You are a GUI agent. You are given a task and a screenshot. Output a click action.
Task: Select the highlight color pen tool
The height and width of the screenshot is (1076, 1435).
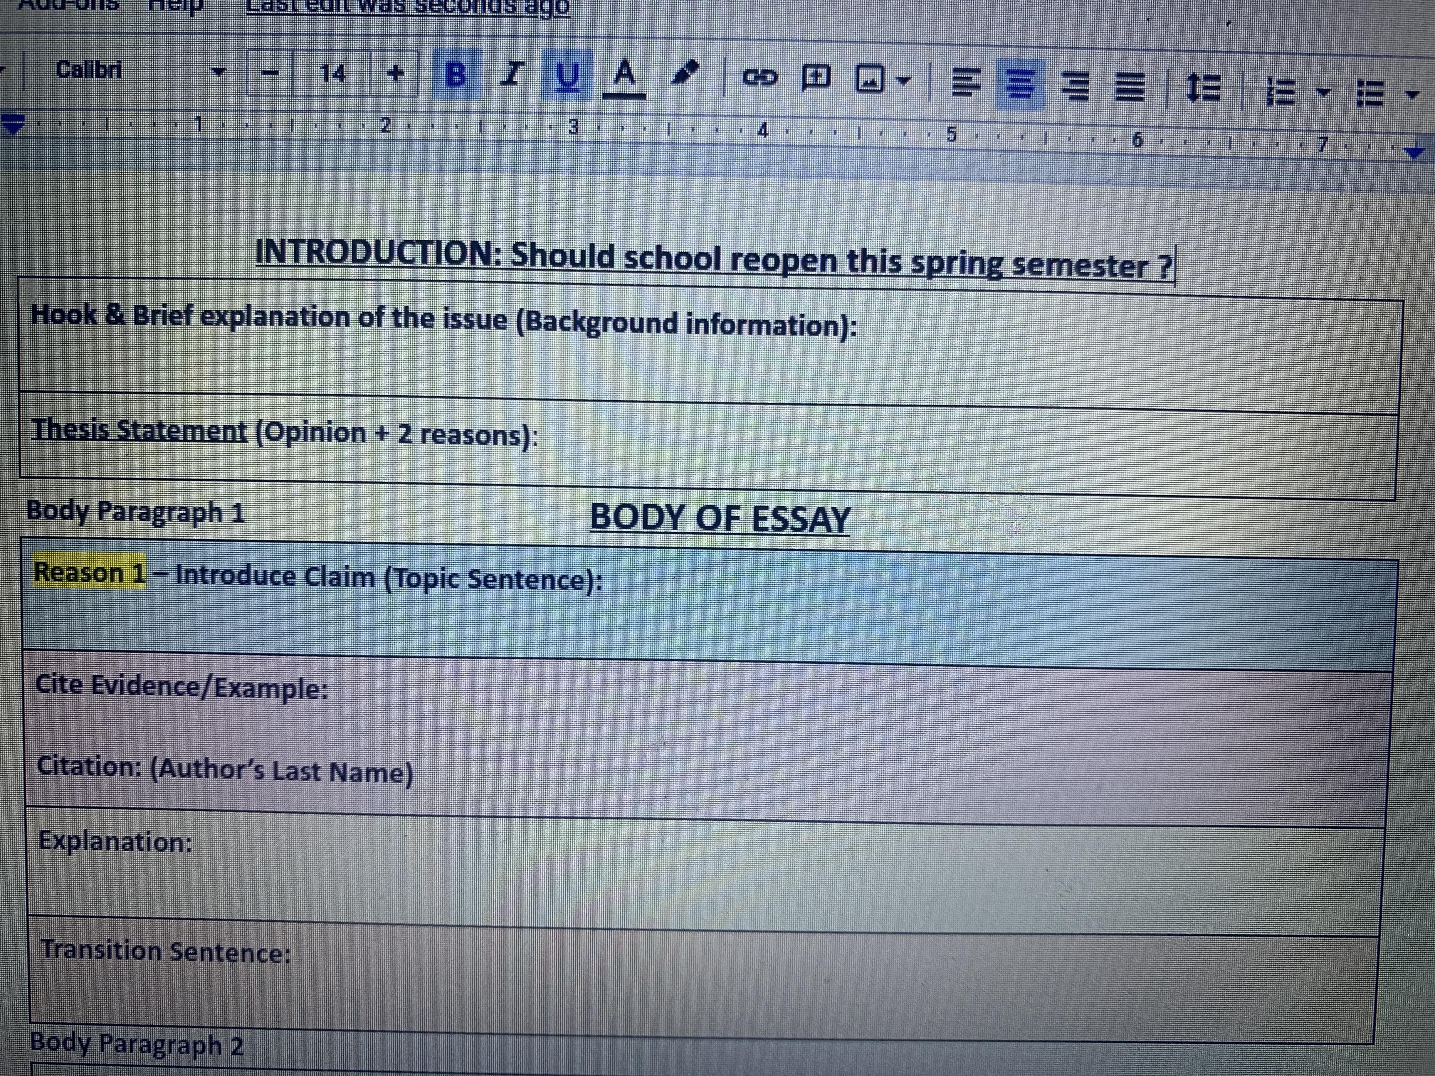pyautogui.click(x=686, y=73)
